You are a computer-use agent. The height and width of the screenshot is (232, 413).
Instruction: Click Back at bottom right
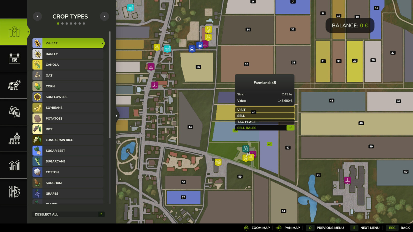coord(405,228)
